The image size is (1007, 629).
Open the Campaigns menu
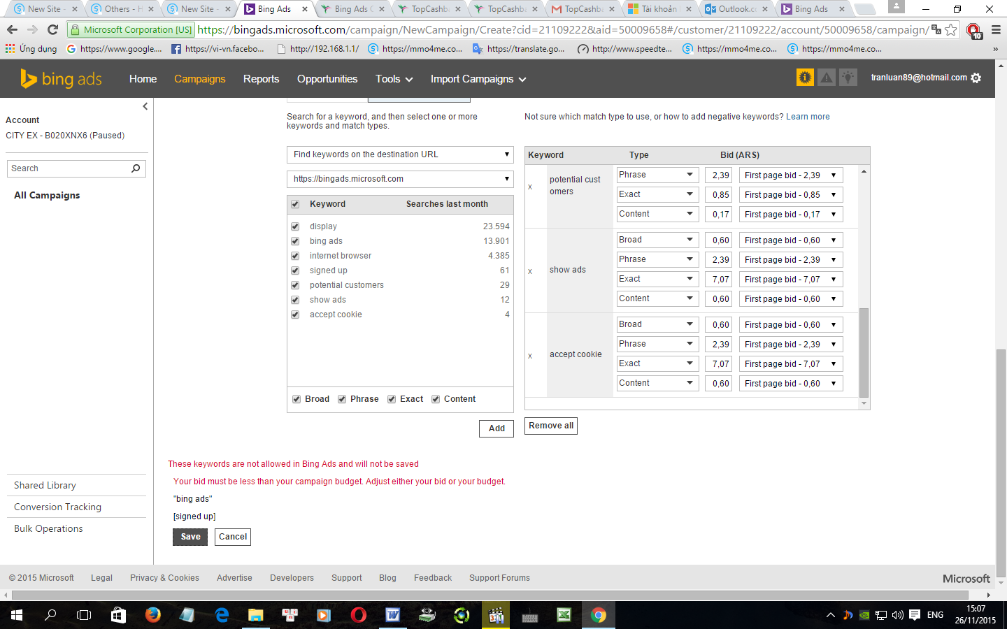click(x=200, y=79)
